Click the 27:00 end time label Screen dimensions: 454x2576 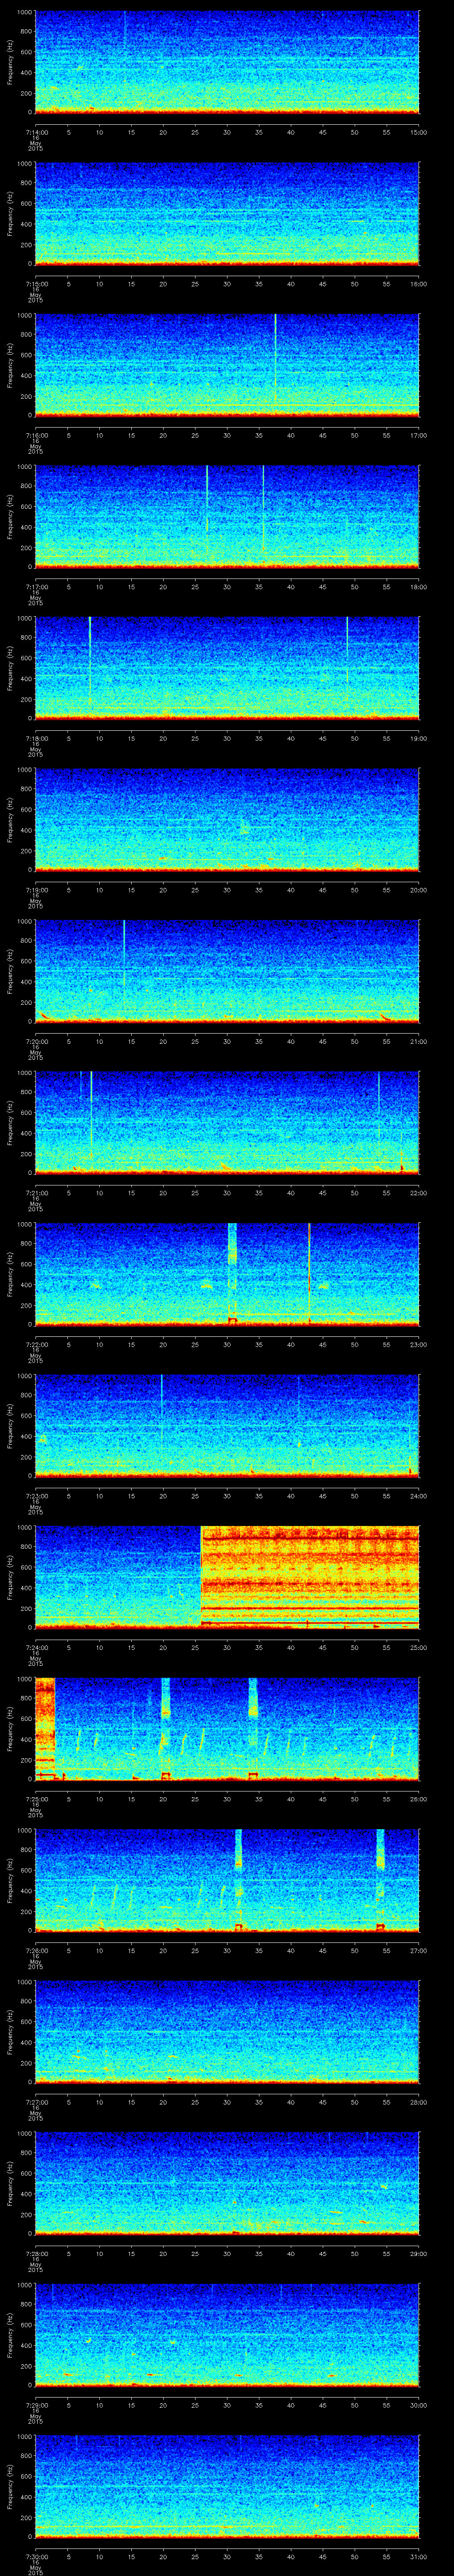click(x=419, y=1950)
